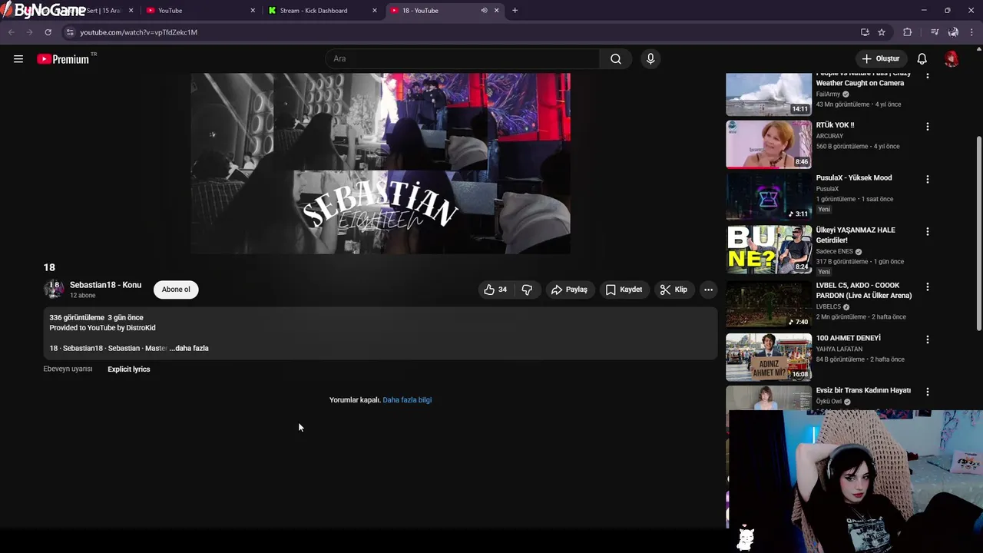The width and height of the screenshot is (983, 553).
Task: Open the RTÜK YOK video thumbnail
Action: (x=769, y=144)
